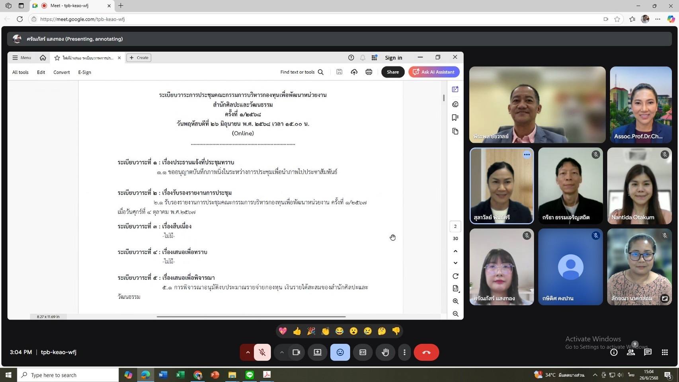Expand video settings arrow beside camera
Screen dimensions: 679x382
click(x=282, y=352)
